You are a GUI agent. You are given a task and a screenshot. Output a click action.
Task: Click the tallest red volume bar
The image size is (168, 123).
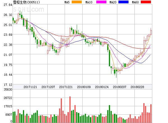[70, 110]
